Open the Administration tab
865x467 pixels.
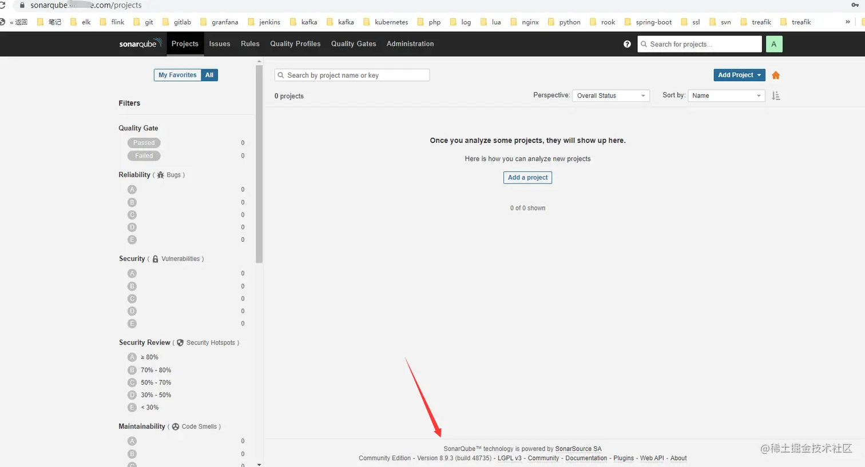tap(410, 44)
